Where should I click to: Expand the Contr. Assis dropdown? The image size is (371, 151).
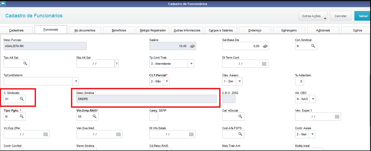tap(312, 134)
